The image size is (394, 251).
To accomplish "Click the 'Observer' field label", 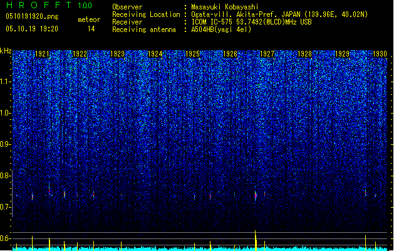I will (127, 7).
